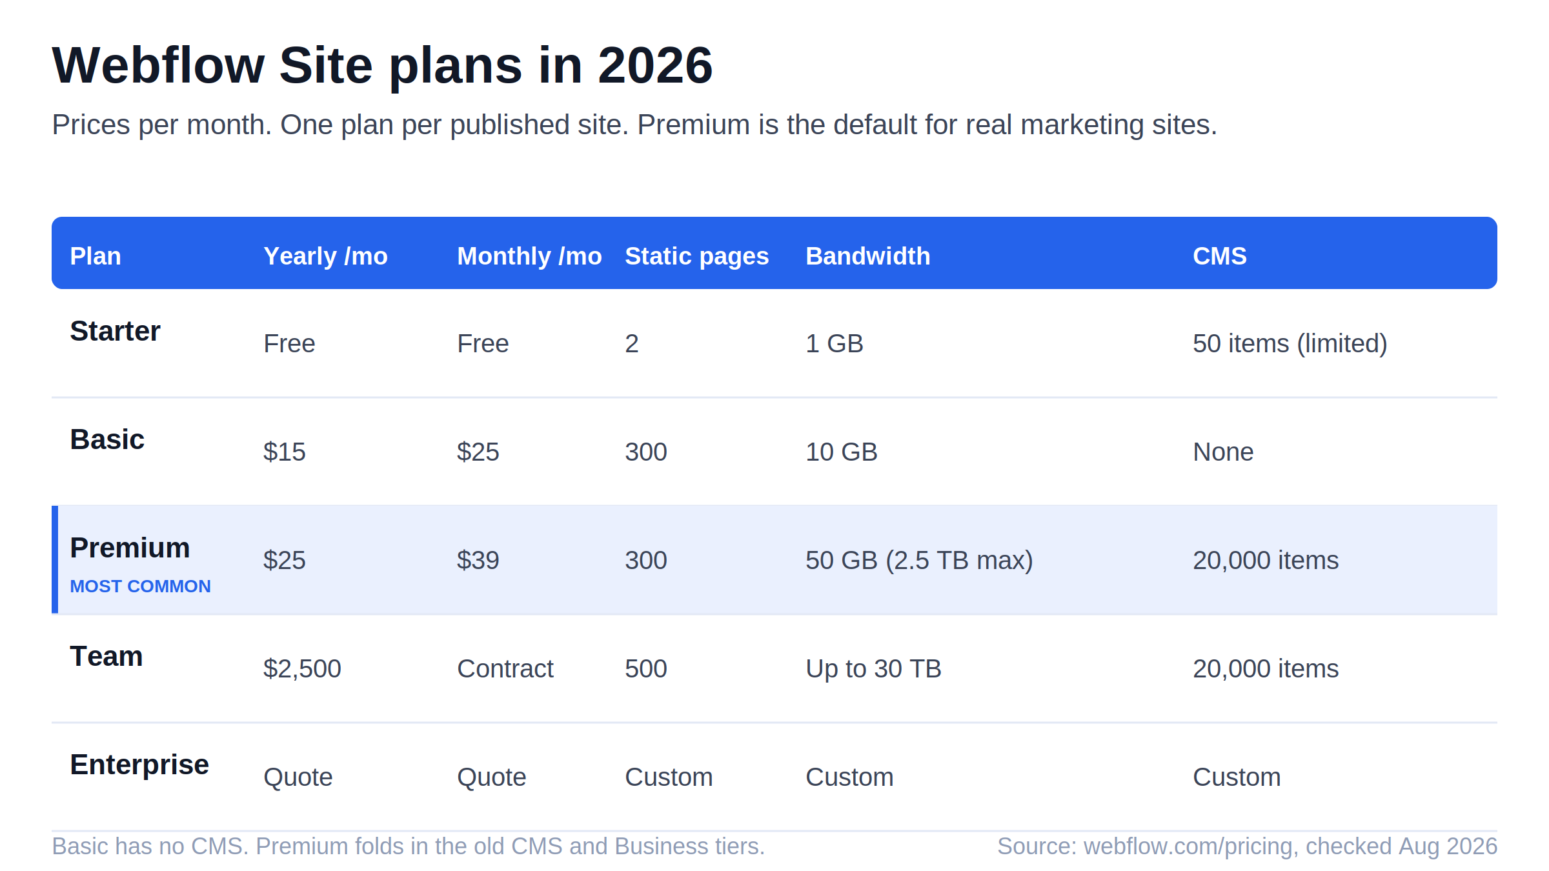This screenshot has width=1549, height=871.
Task: Click the Bandwidth column header
Action: [x=868, y=256]
